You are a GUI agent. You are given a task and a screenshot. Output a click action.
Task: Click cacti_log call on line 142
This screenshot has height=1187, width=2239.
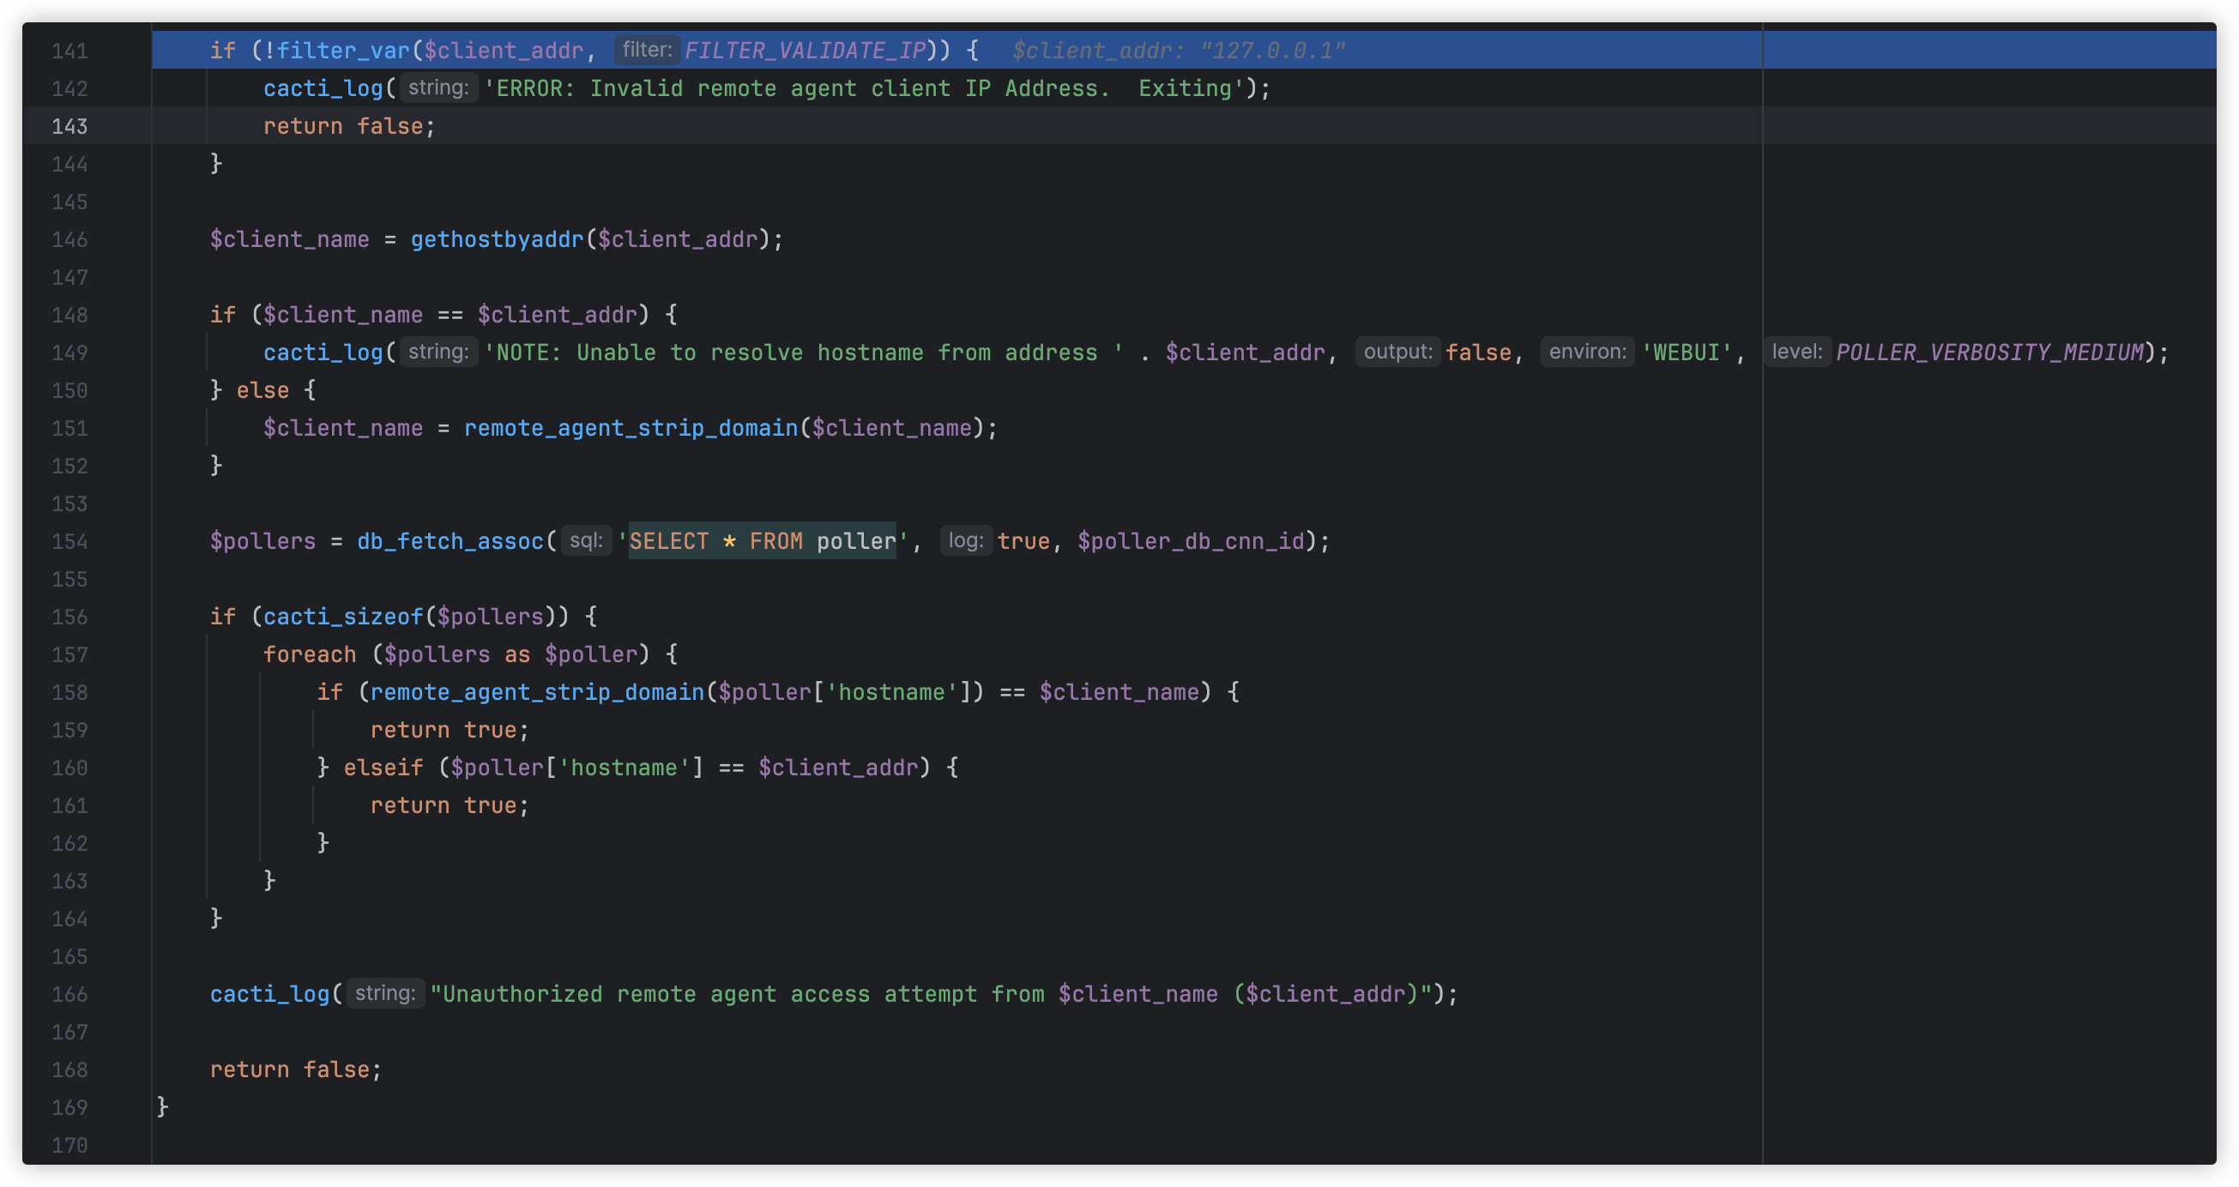click(x=323, y=88)
